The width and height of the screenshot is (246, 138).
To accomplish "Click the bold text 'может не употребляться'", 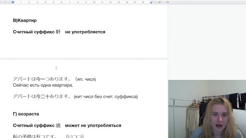I will click(93, 125).
